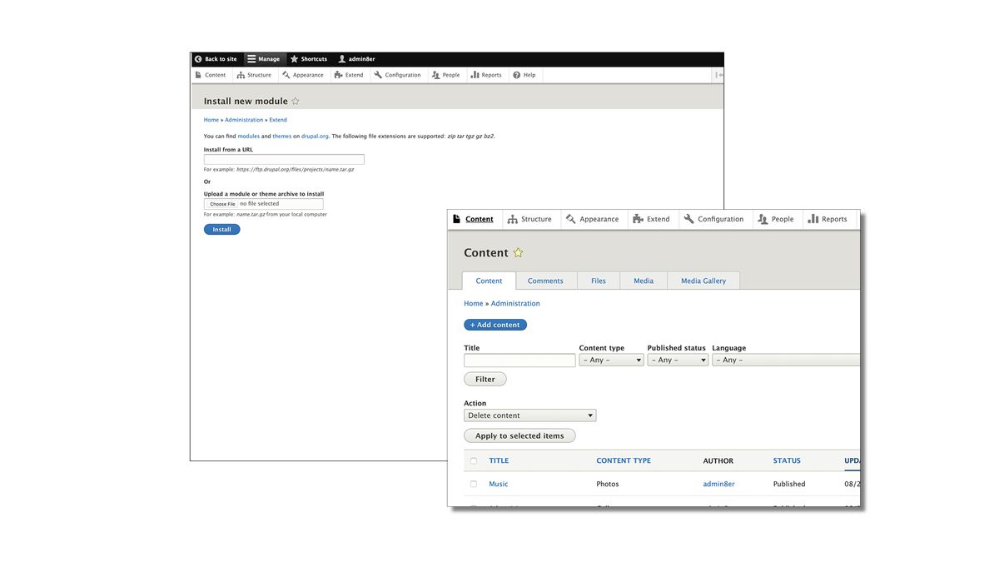Open the Published status dropdown

click(x=676, y=360)
